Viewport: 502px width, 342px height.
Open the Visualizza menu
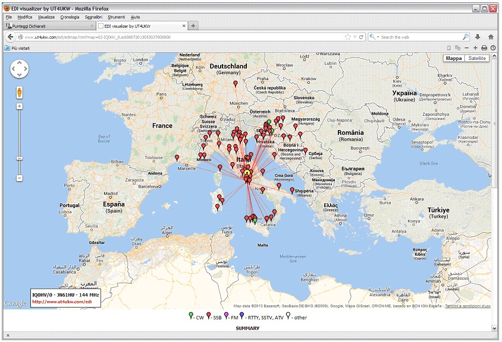[46, 17]
